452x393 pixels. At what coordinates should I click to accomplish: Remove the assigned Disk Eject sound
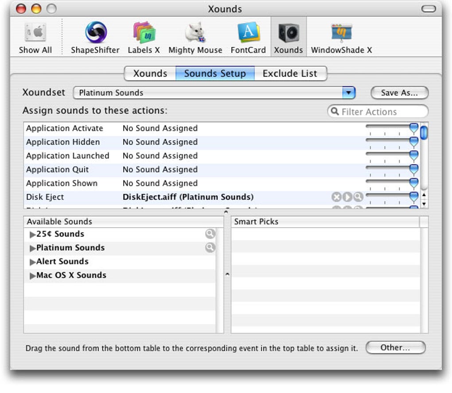click(336, 197)
